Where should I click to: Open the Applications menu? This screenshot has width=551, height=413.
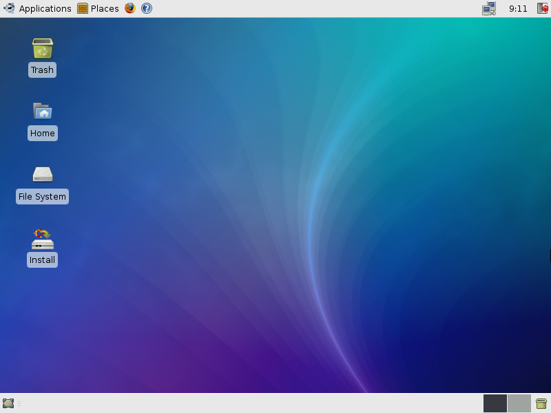[45, 8]
